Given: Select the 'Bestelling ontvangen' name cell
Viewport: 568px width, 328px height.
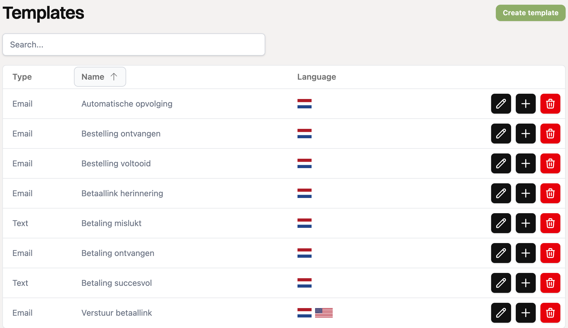Looking at the screenshot, I should point(121,134).
